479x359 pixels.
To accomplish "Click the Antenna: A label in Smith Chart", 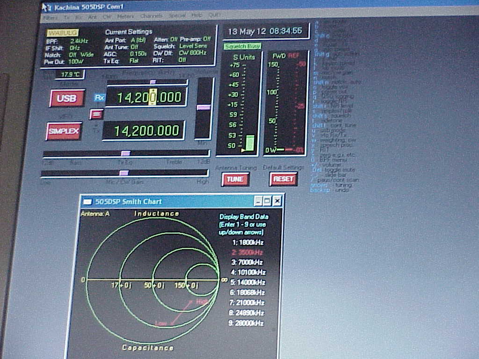I will [95, 214].
